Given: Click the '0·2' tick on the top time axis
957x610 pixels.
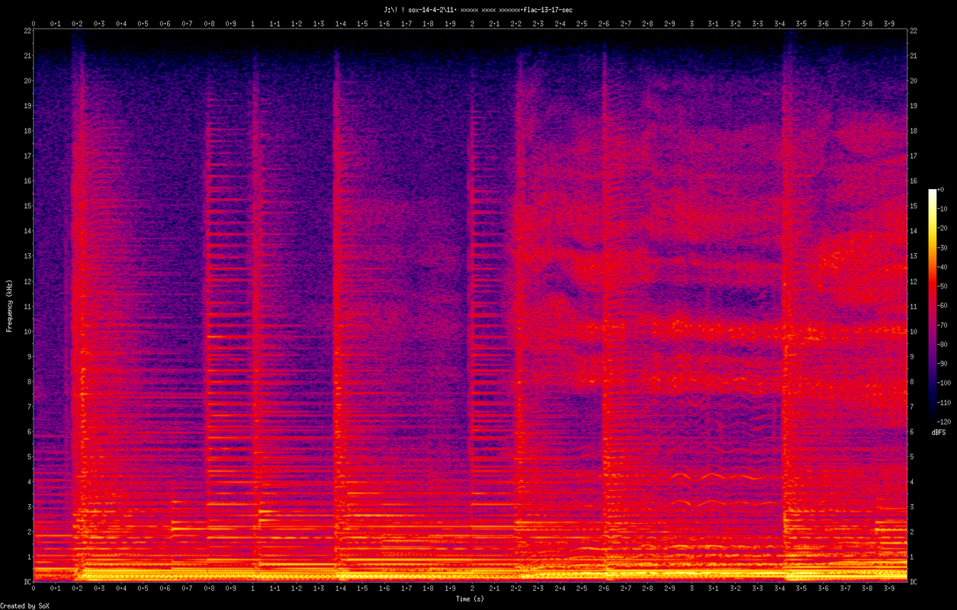Looking at the screenshot, I should pyautogui.click(x=78, y=24).
